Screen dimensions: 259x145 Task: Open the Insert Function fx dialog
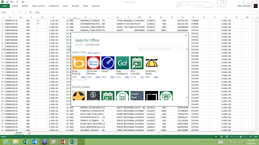[x=31, y=12]
